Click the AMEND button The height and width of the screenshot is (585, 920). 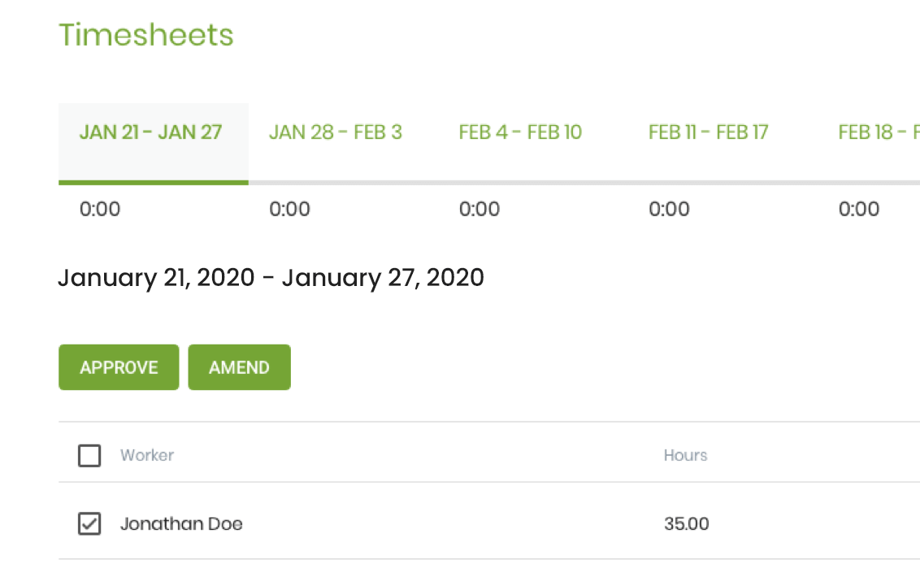point(240,367)
